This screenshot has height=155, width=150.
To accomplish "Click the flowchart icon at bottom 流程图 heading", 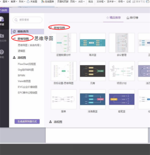I will click(x=50, y=122).
